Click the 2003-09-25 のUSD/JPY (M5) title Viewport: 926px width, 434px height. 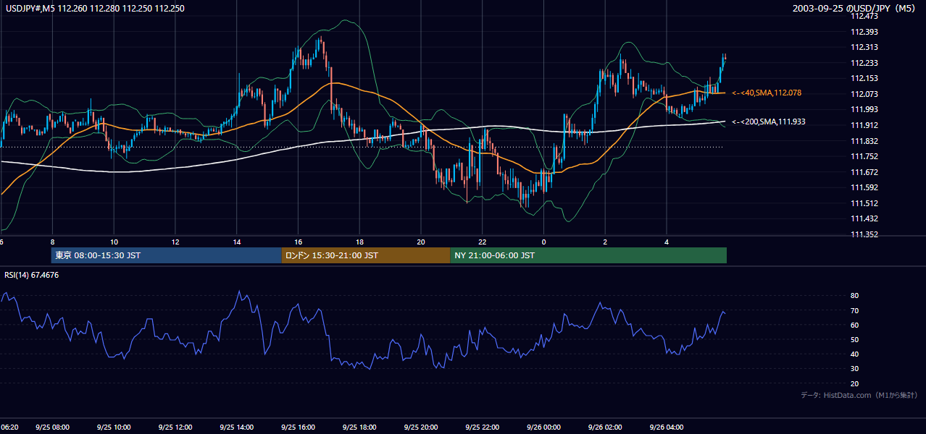click(856, 9)
